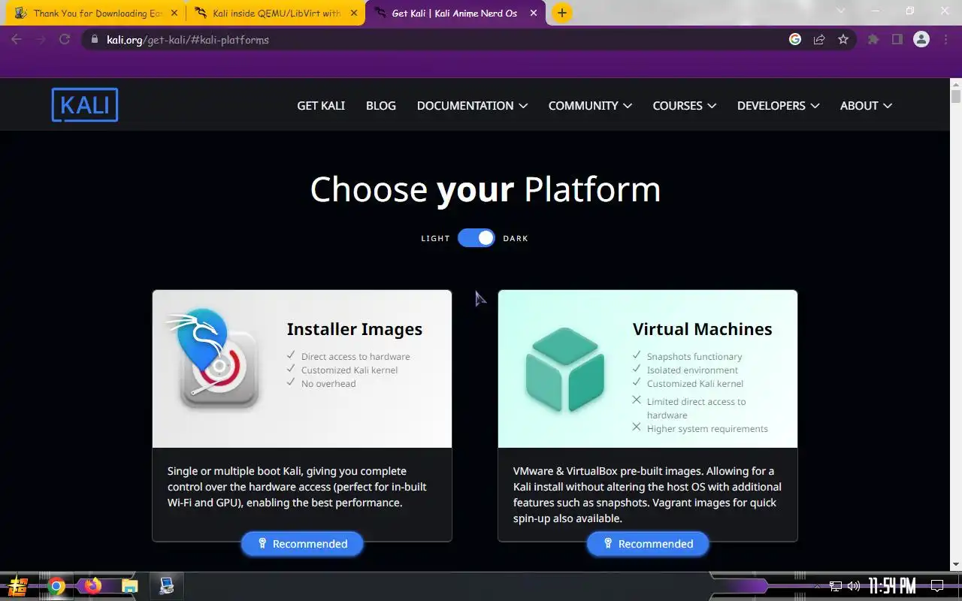Click the 'Isolated environment' feature text
Image resolution: width=962 pixels, height=601 pixels.
[692, 370]
